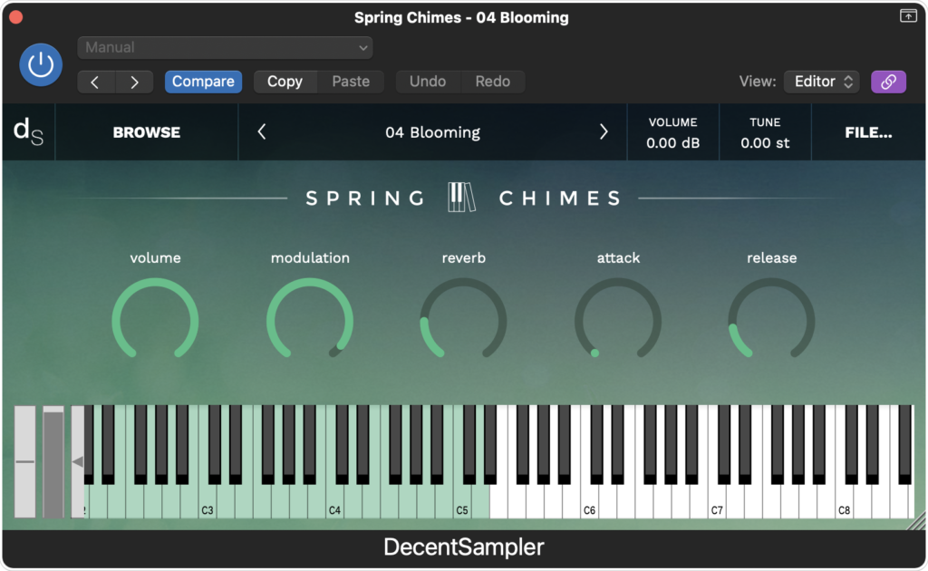Click the modulation wheel beside keyboard
The height and width of the screenshot is (571, 928).
click(53, 461)
